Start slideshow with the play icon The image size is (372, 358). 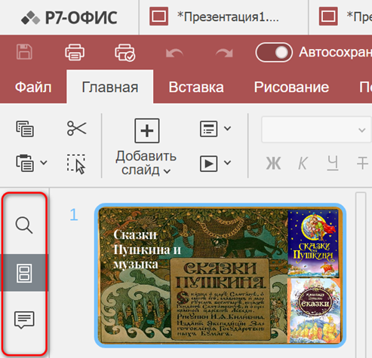pyautogui.click(x=208, y=164)
